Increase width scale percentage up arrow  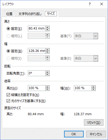pos(93,87)
